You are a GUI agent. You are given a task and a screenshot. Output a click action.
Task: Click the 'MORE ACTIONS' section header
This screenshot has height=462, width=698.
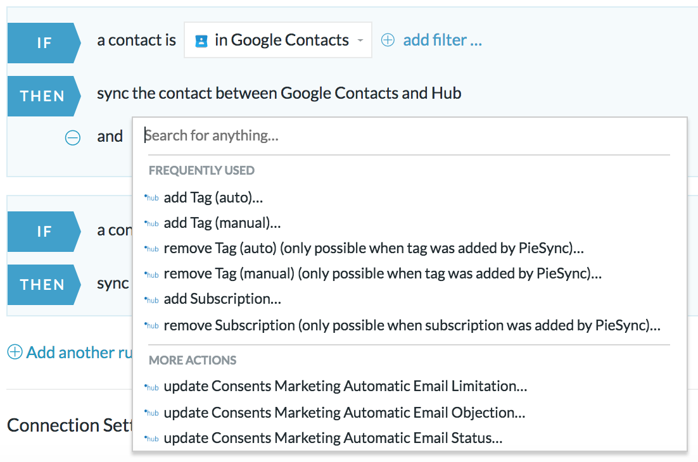click(193, 360)
